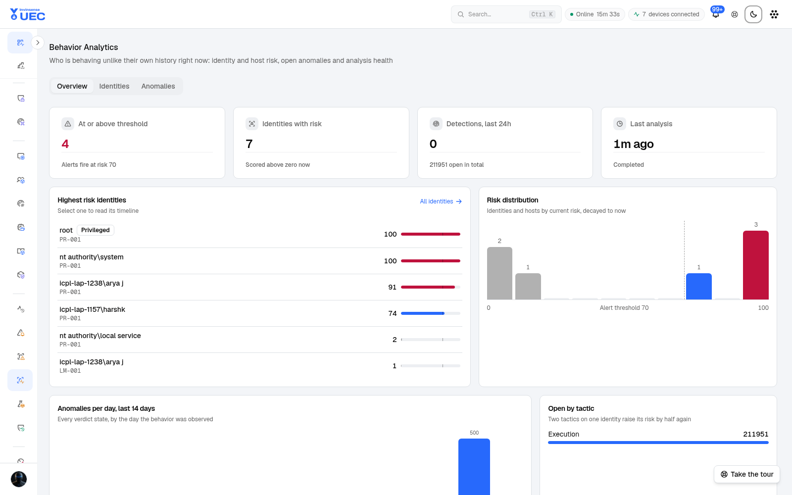Focus the Search field
The height and width of the screenshot is (495, 792).
(x=506, y=14)
